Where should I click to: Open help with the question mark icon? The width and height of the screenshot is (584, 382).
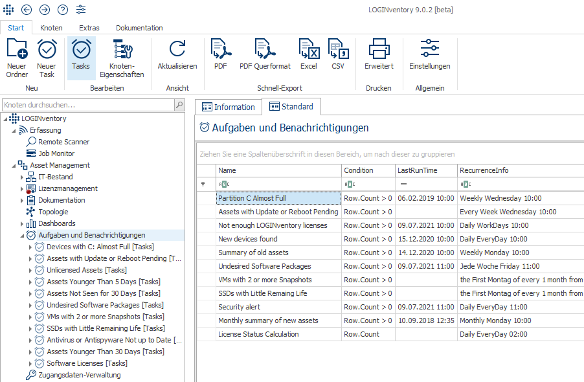(63, 10)
